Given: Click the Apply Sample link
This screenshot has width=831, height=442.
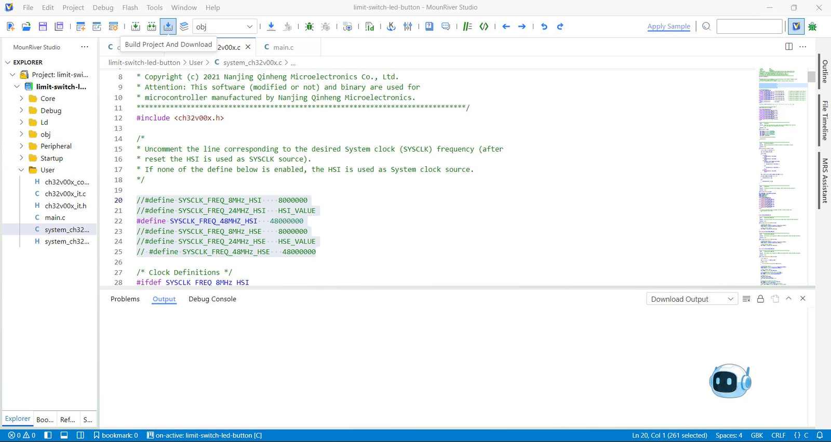Looking at the screenshot, I should point(669,26).
